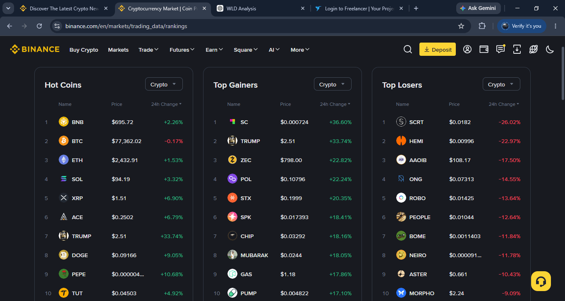This screenshot has width=565, height=301.
Task: Click the MORPHO coin icon
Action: point(401,293)
